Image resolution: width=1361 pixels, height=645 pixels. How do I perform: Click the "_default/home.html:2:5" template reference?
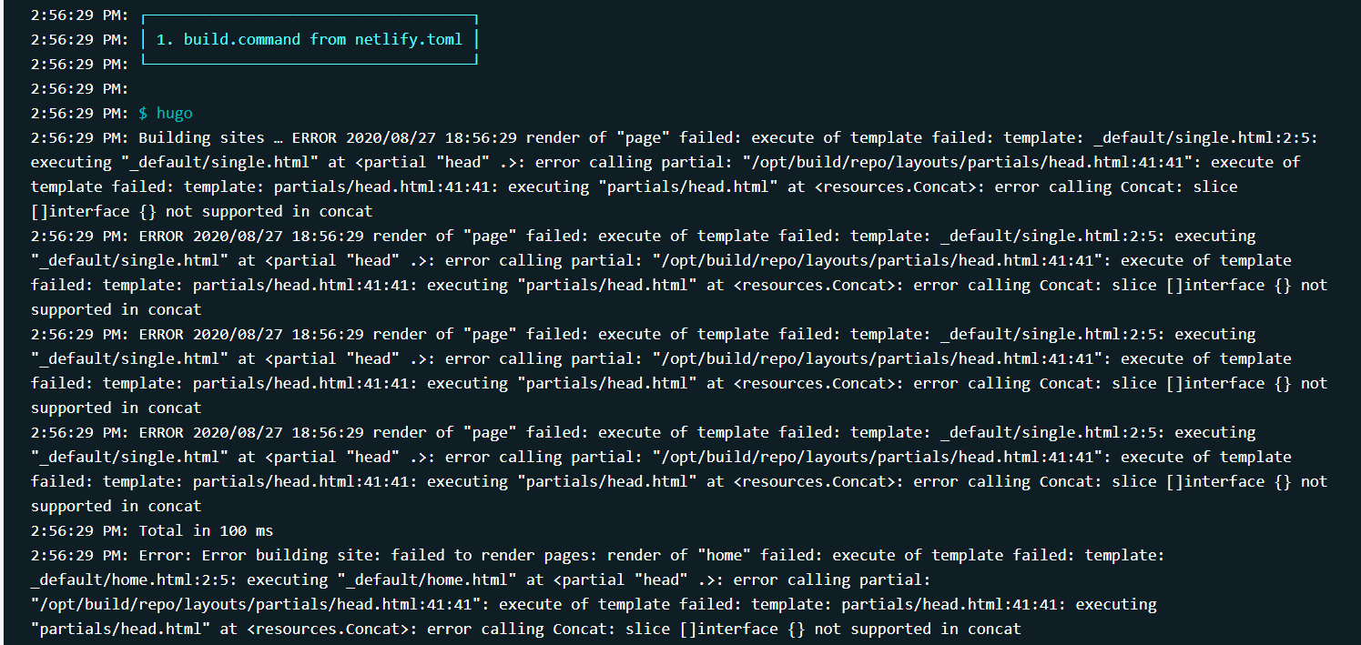point(129,579)
